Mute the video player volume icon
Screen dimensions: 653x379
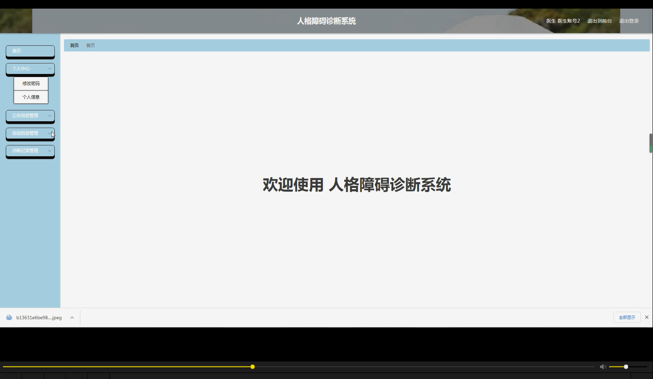603,367
